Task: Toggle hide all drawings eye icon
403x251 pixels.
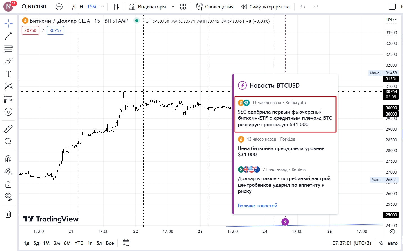Action: pos(8,197)
